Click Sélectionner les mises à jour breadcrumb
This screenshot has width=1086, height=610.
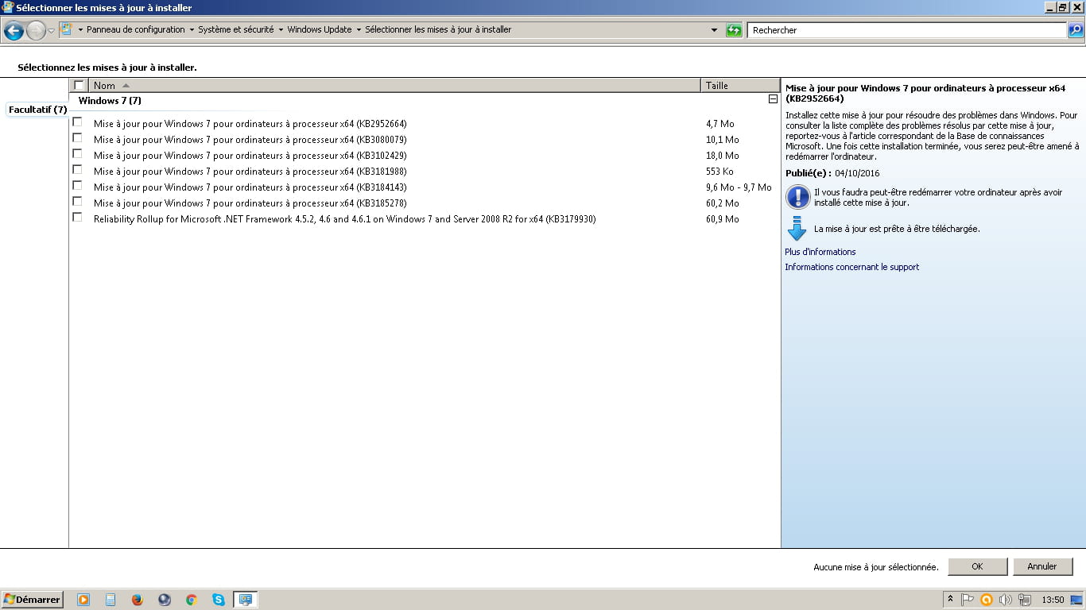click(438, 29)
